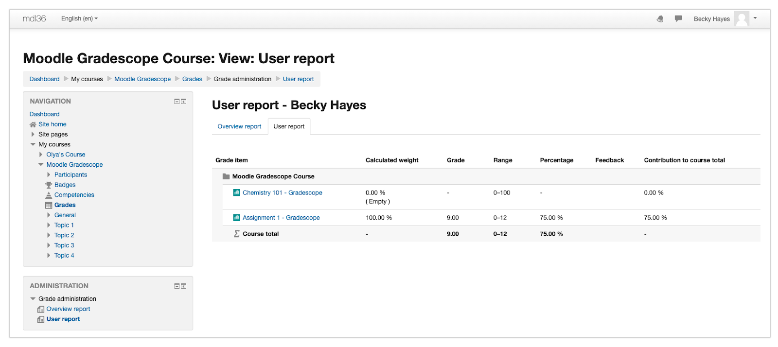
Task: Expand the Topic 2 arrow
Action: [49, 235]
